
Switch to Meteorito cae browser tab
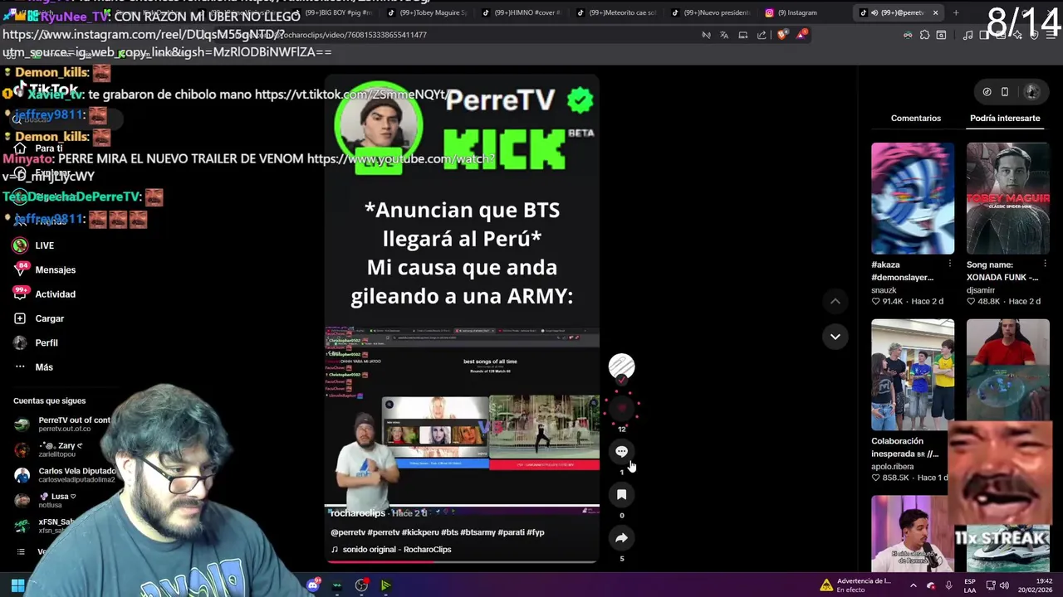tap(615, 12)
